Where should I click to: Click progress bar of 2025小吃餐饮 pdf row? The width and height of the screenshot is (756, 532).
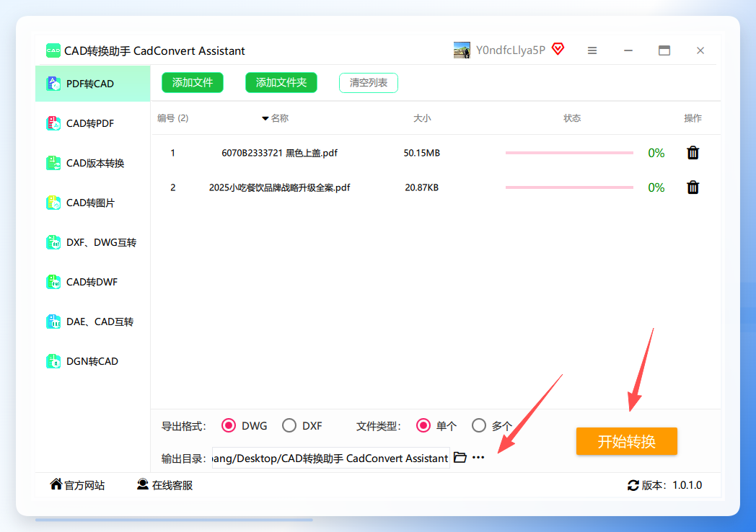[569, 187]
